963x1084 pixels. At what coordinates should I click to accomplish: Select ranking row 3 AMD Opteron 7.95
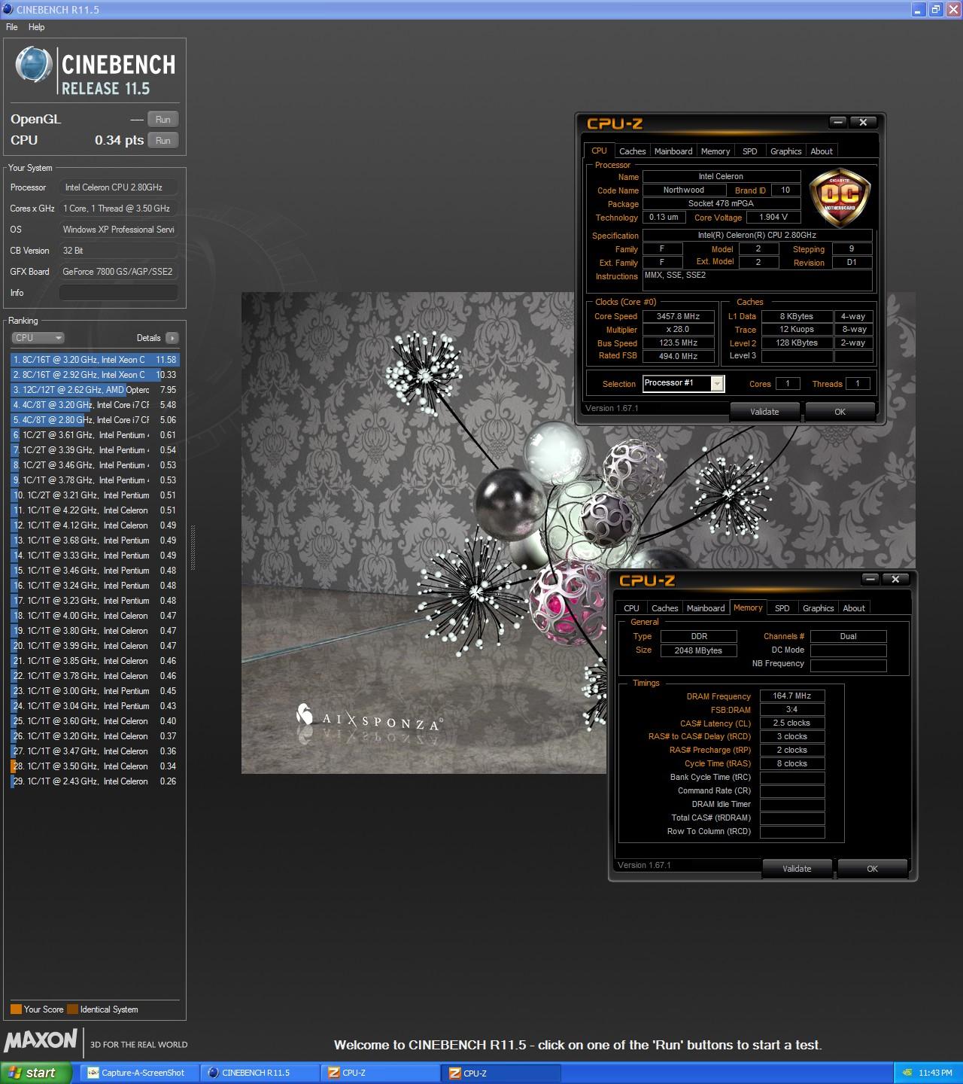[95, 390]
